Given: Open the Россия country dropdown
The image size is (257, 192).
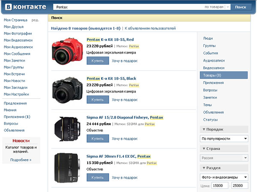Looking at the screenshot, I should 224,158.
